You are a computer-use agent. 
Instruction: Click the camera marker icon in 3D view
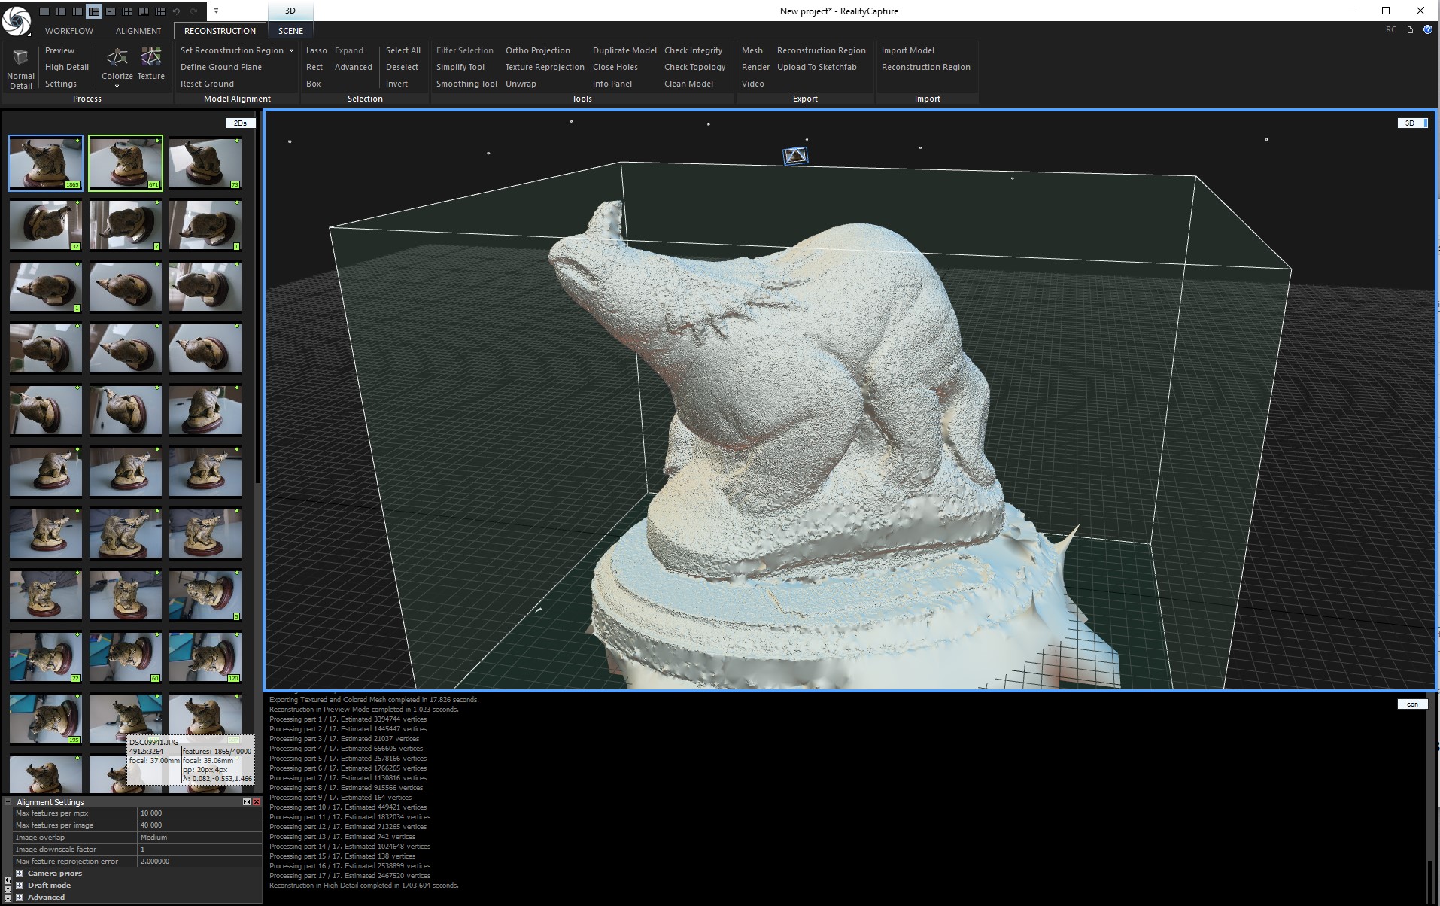point(795,156)
